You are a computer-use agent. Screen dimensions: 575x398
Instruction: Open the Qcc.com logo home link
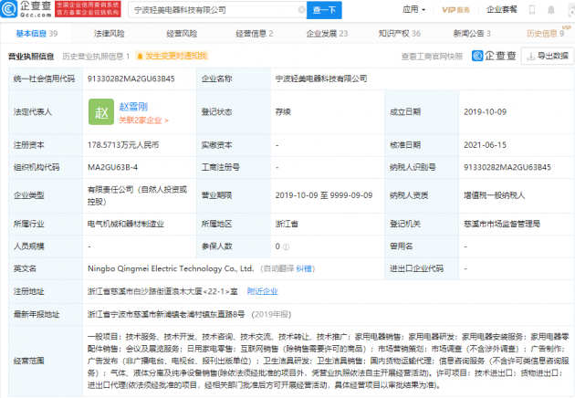coord(26,9)
